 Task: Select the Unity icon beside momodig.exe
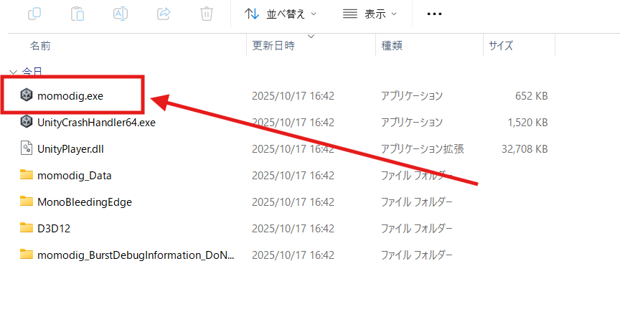coord(27,95)
